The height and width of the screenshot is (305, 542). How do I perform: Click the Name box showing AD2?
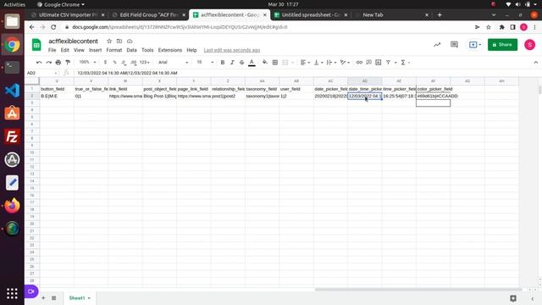pyautogui.click(x=41, y=73)
